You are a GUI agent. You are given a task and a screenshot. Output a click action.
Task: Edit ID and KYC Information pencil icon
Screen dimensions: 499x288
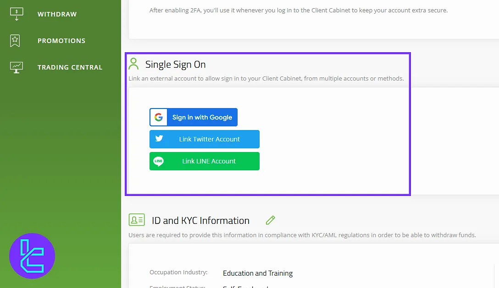pos(271,220)
